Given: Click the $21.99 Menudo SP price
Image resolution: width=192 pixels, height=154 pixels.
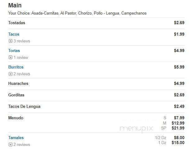Looking at the screenshot, I should 178,128.
